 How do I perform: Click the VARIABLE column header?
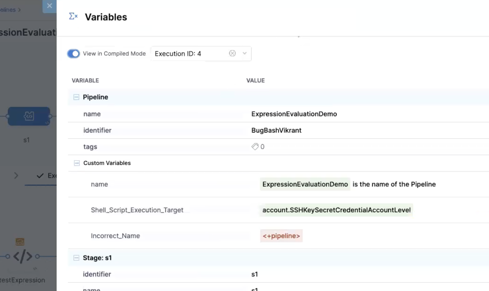(x=85, y=81)
